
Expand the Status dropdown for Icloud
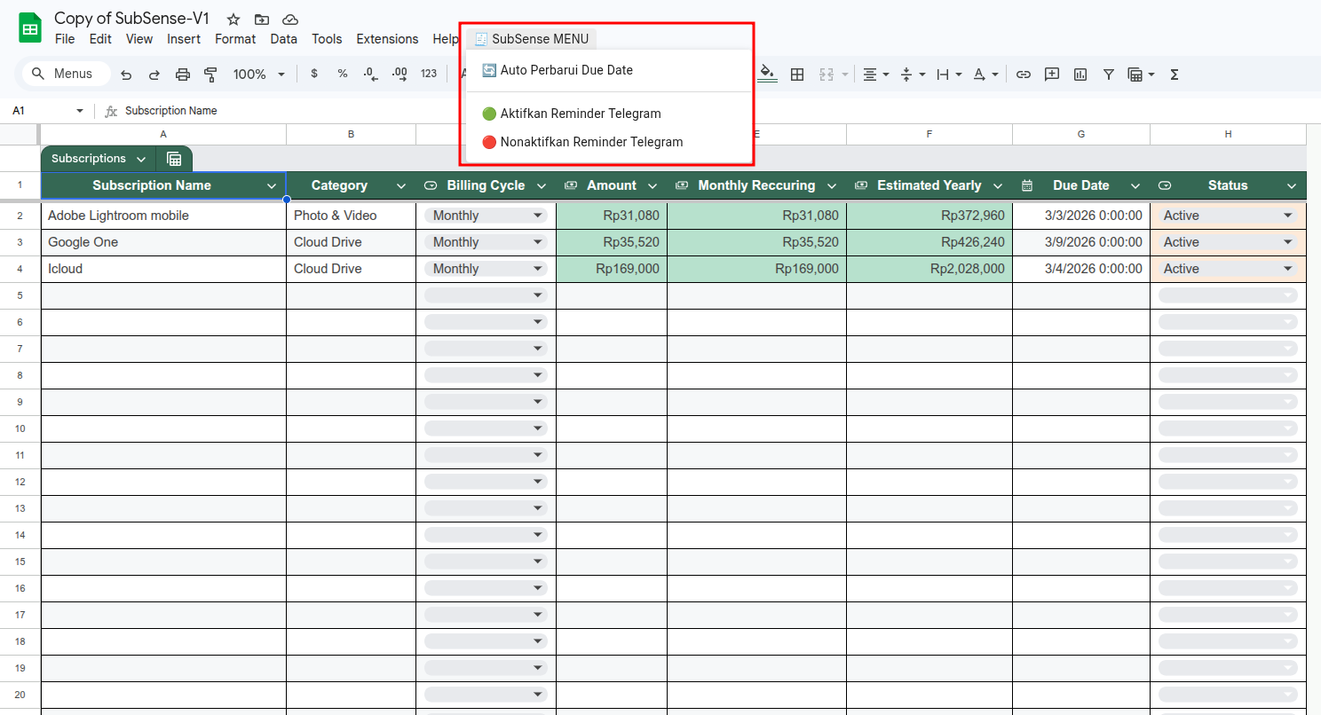[x=1287, y=269]
